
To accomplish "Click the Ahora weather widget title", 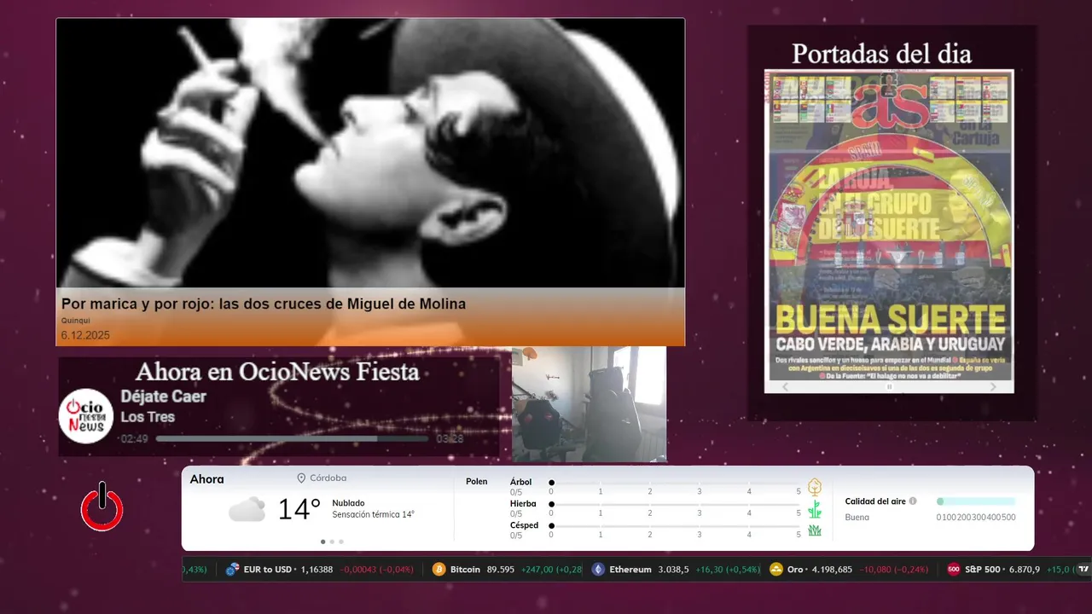I will 207,479.
